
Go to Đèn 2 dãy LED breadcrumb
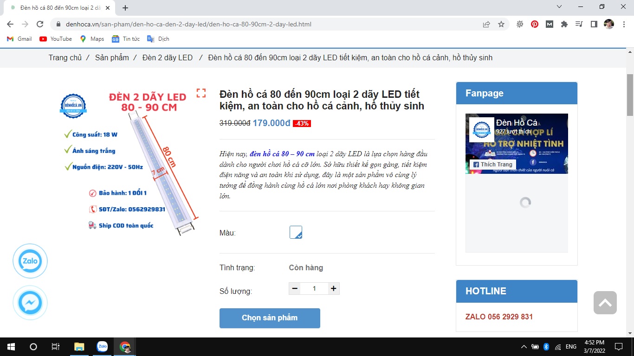168,57
